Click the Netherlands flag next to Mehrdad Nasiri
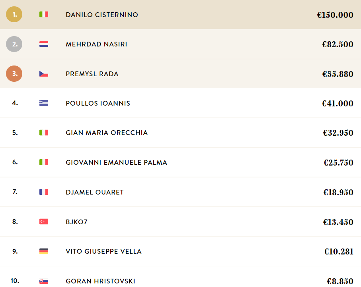The image size is (361, 287). click(44, 44)
